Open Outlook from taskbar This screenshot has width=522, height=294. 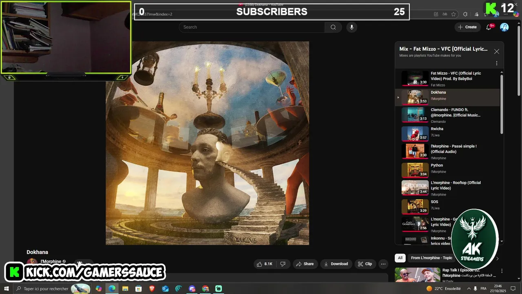[165, 289]
